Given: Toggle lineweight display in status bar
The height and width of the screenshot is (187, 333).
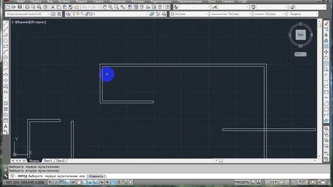Looking at the screenshot, I should (107, 182).
